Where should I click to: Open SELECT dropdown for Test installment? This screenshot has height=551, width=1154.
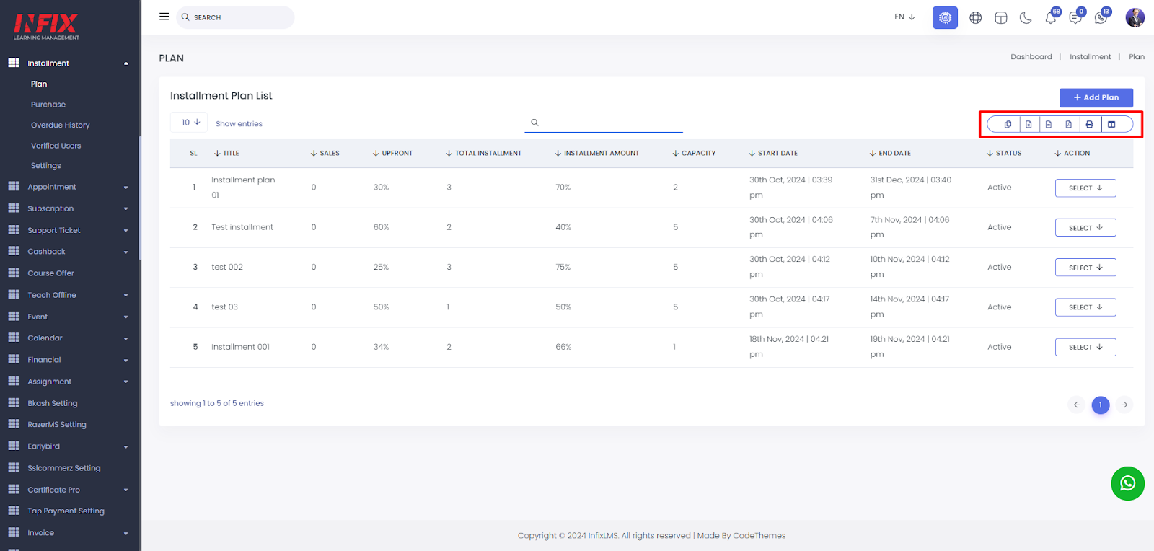pos(1085,227)
